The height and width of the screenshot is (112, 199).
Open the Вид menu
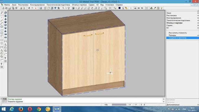coord(102,5)
